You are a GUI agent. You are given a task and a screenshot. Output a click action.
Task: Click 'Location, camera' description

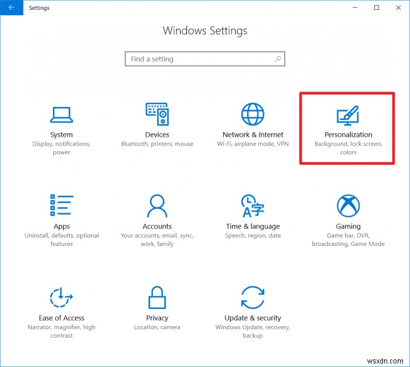157,327
